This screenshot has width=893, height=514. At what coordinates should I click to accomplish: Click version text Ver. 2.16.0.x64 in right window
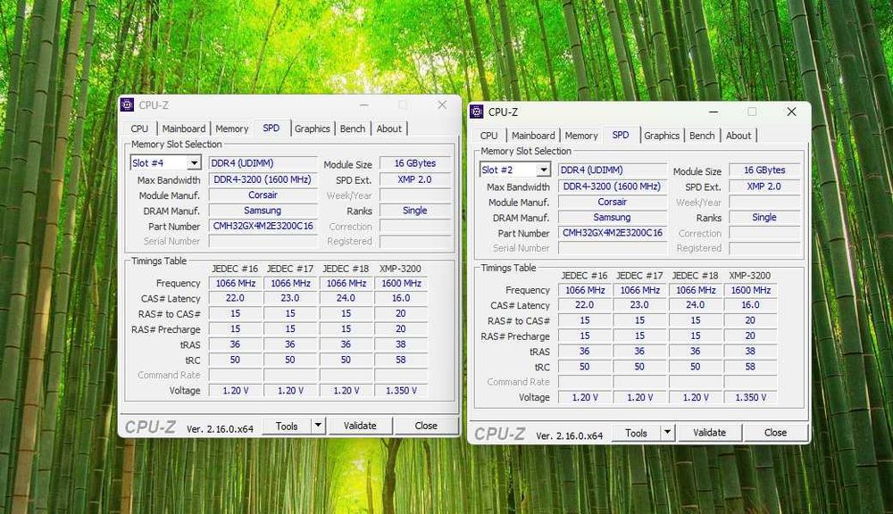[570, 435]
